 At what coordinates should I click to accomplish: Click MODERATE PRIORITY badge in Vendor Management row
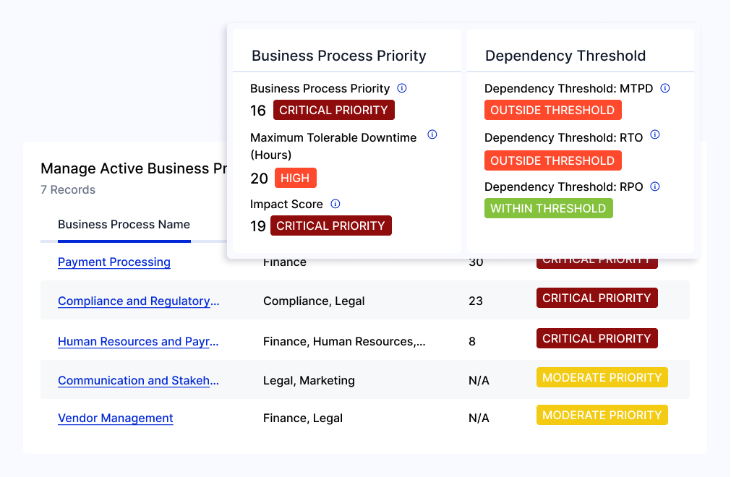point(602,415)
